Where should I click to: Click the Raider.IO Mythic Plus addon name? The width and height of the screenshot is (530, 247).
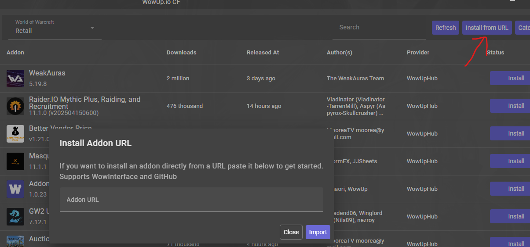pyautogui.click(x=85, y=103)
